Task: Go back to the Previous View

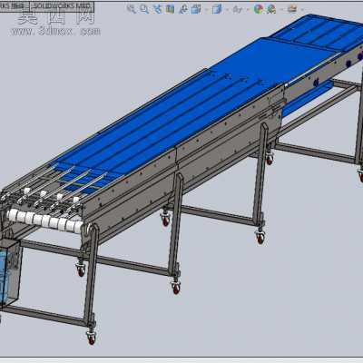Action: (158, 9)
